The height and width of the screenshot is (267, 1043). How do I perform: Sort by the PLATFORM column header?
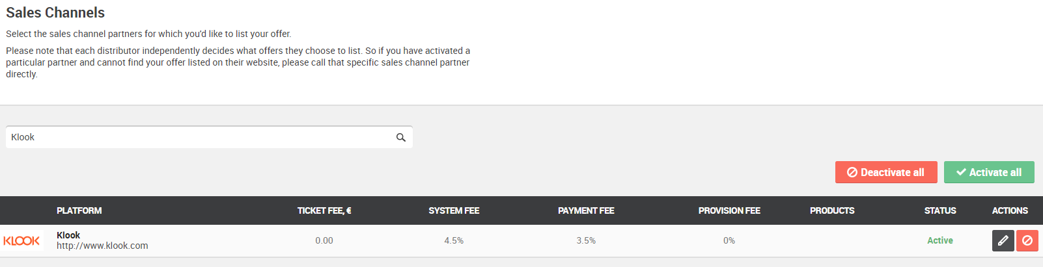point(79,210)
